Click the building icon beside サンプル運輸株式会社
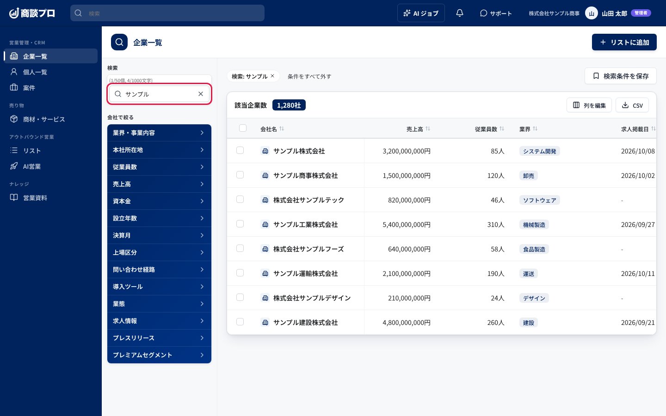The width and height of the screenshot is (666, 416). click(265, 273)
